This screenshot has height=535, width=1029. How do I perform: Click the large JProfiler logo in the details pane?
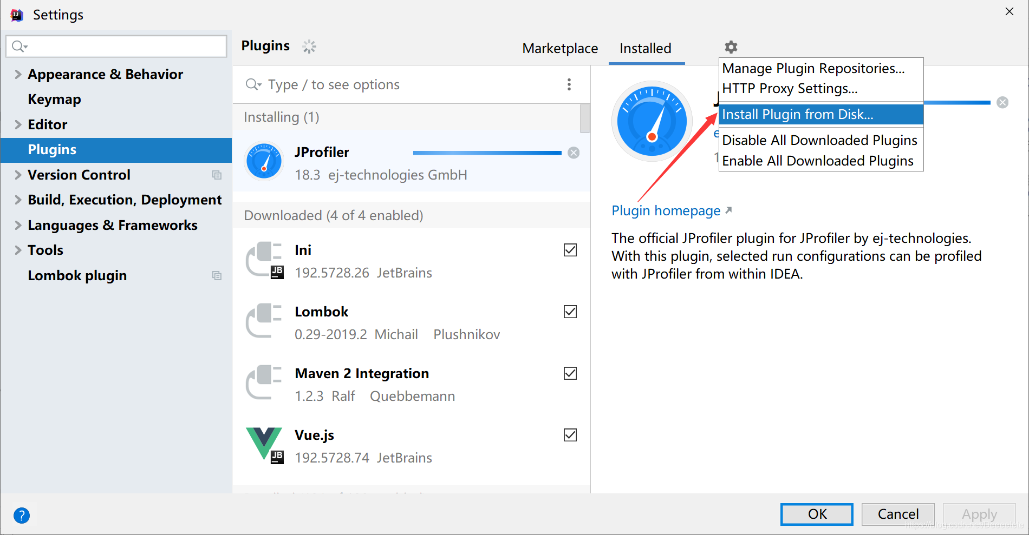point(652,121)
